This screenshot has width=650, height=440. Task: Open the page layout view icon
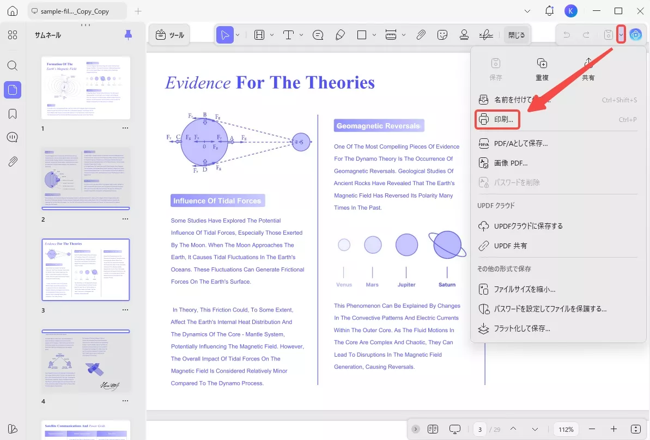433,429
